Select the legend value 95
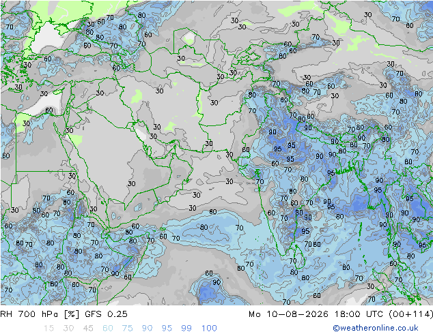Image resolution: width=433 pixels, height=334 pixels. pos(167,328)
